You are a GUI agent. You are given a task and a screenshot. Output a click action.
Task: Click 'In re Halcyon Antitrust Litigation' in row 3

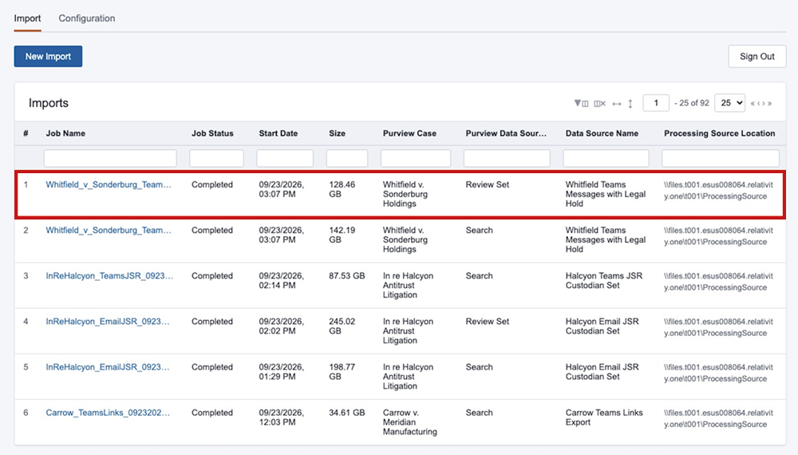point(408,285)
